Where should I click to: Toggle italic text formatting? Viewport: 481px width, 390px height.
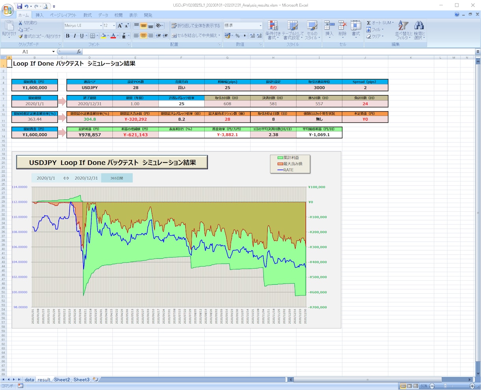coord(75,36)
